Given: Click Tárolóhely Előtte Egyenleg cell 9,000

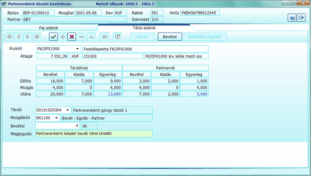Looking at the screenshot, I should tap(108, 81).
